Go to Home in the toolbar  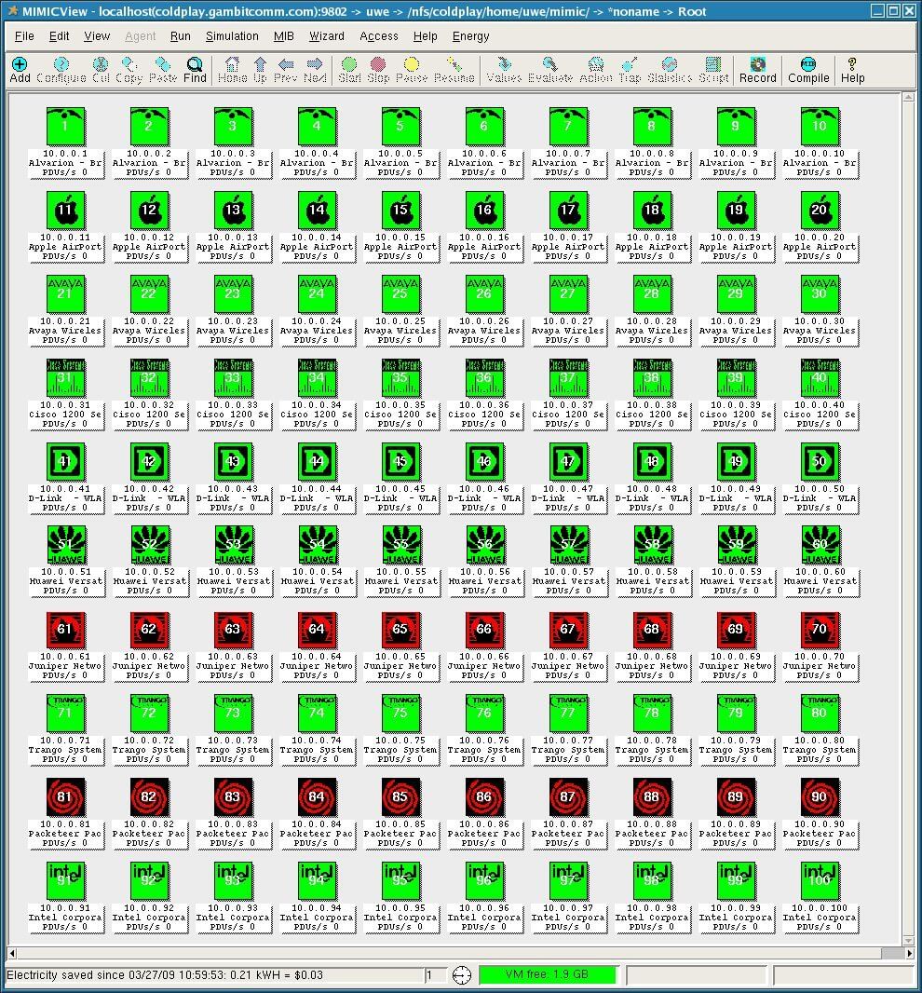tap(233, 70)
